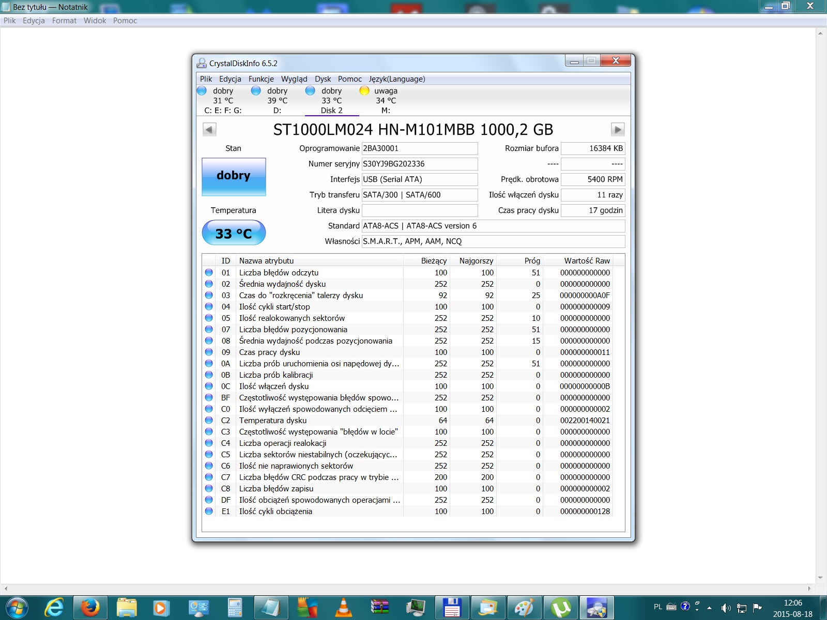
Task: Click the 33 °C temperature button
Action: pos(234,233)
